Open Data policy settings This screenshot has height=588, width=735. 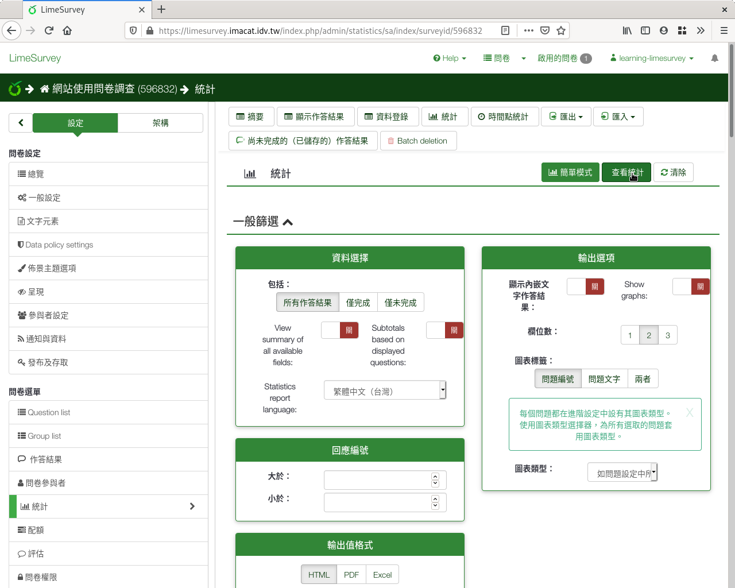coord(109,245)
